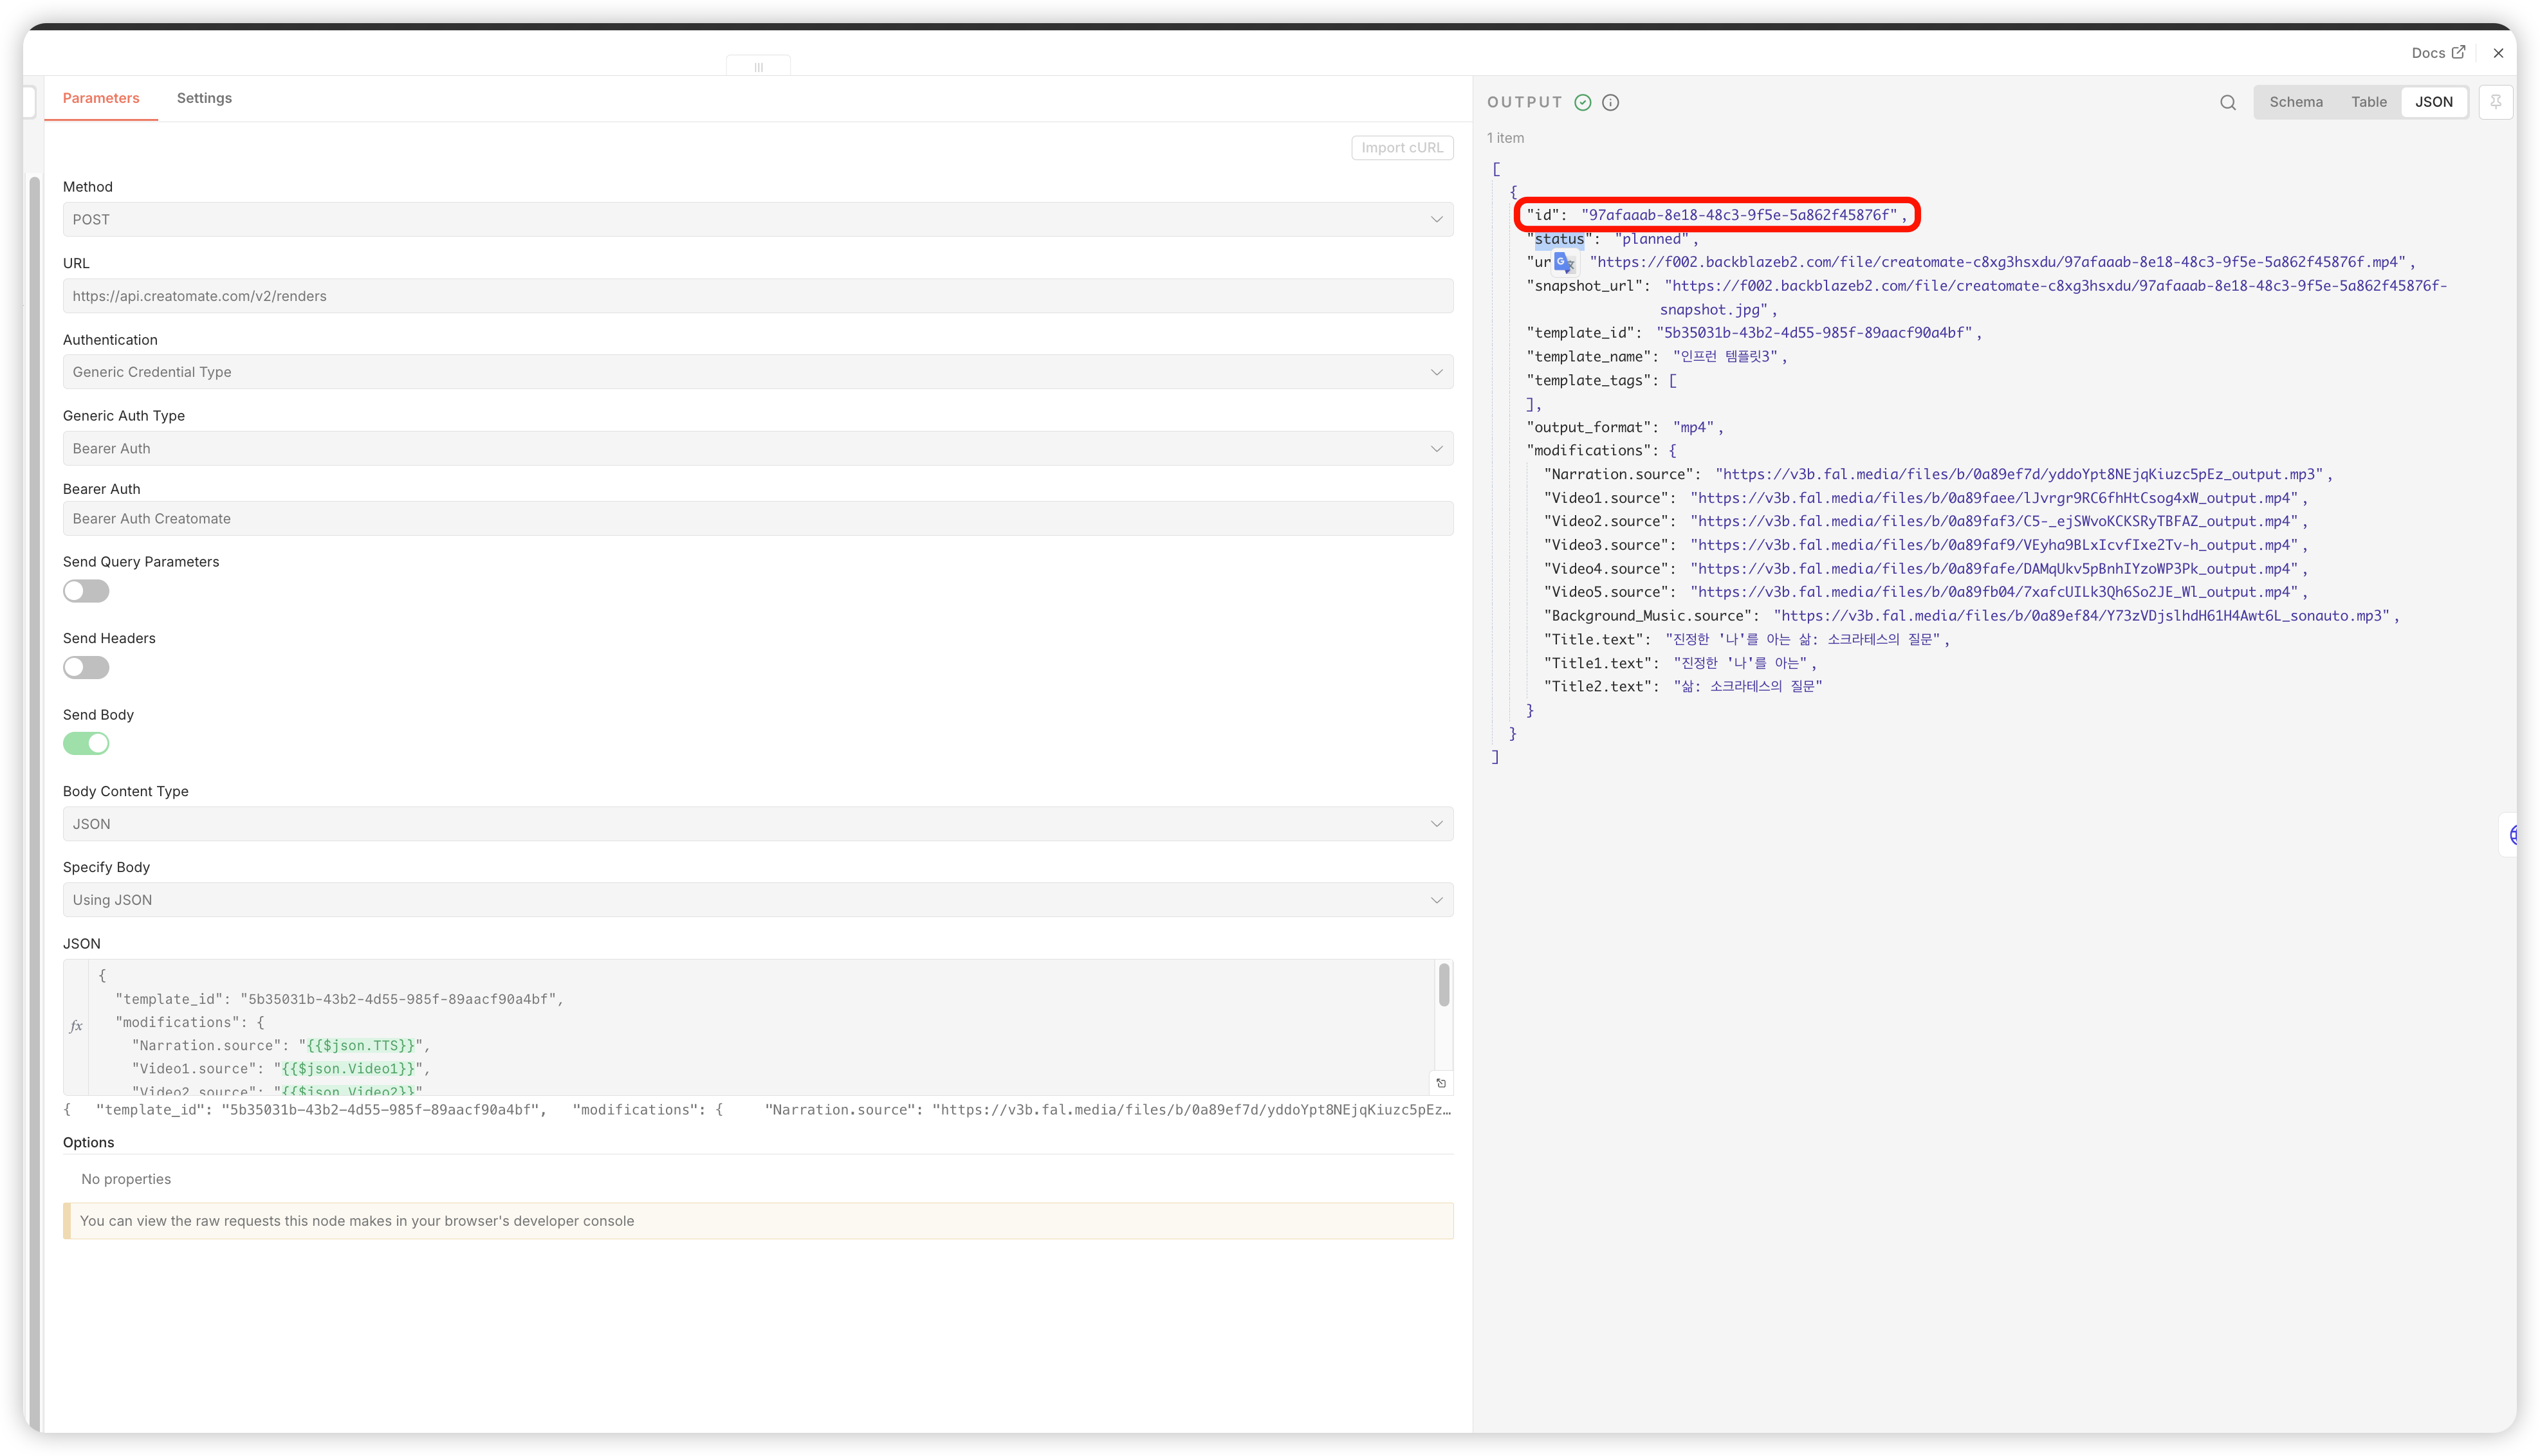Click the pin output data icon

point(2495,102)
